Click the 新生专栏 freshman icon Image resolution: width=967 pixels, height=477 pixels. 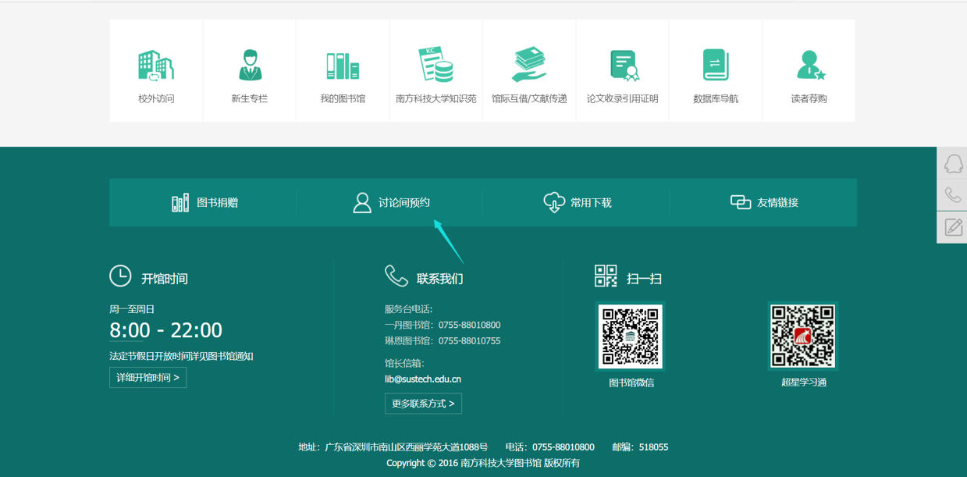250,66
